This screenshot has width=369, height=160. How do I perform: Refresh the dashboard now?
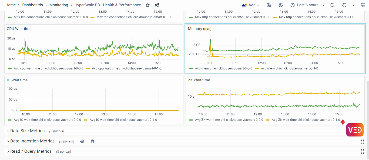(344, 5)
